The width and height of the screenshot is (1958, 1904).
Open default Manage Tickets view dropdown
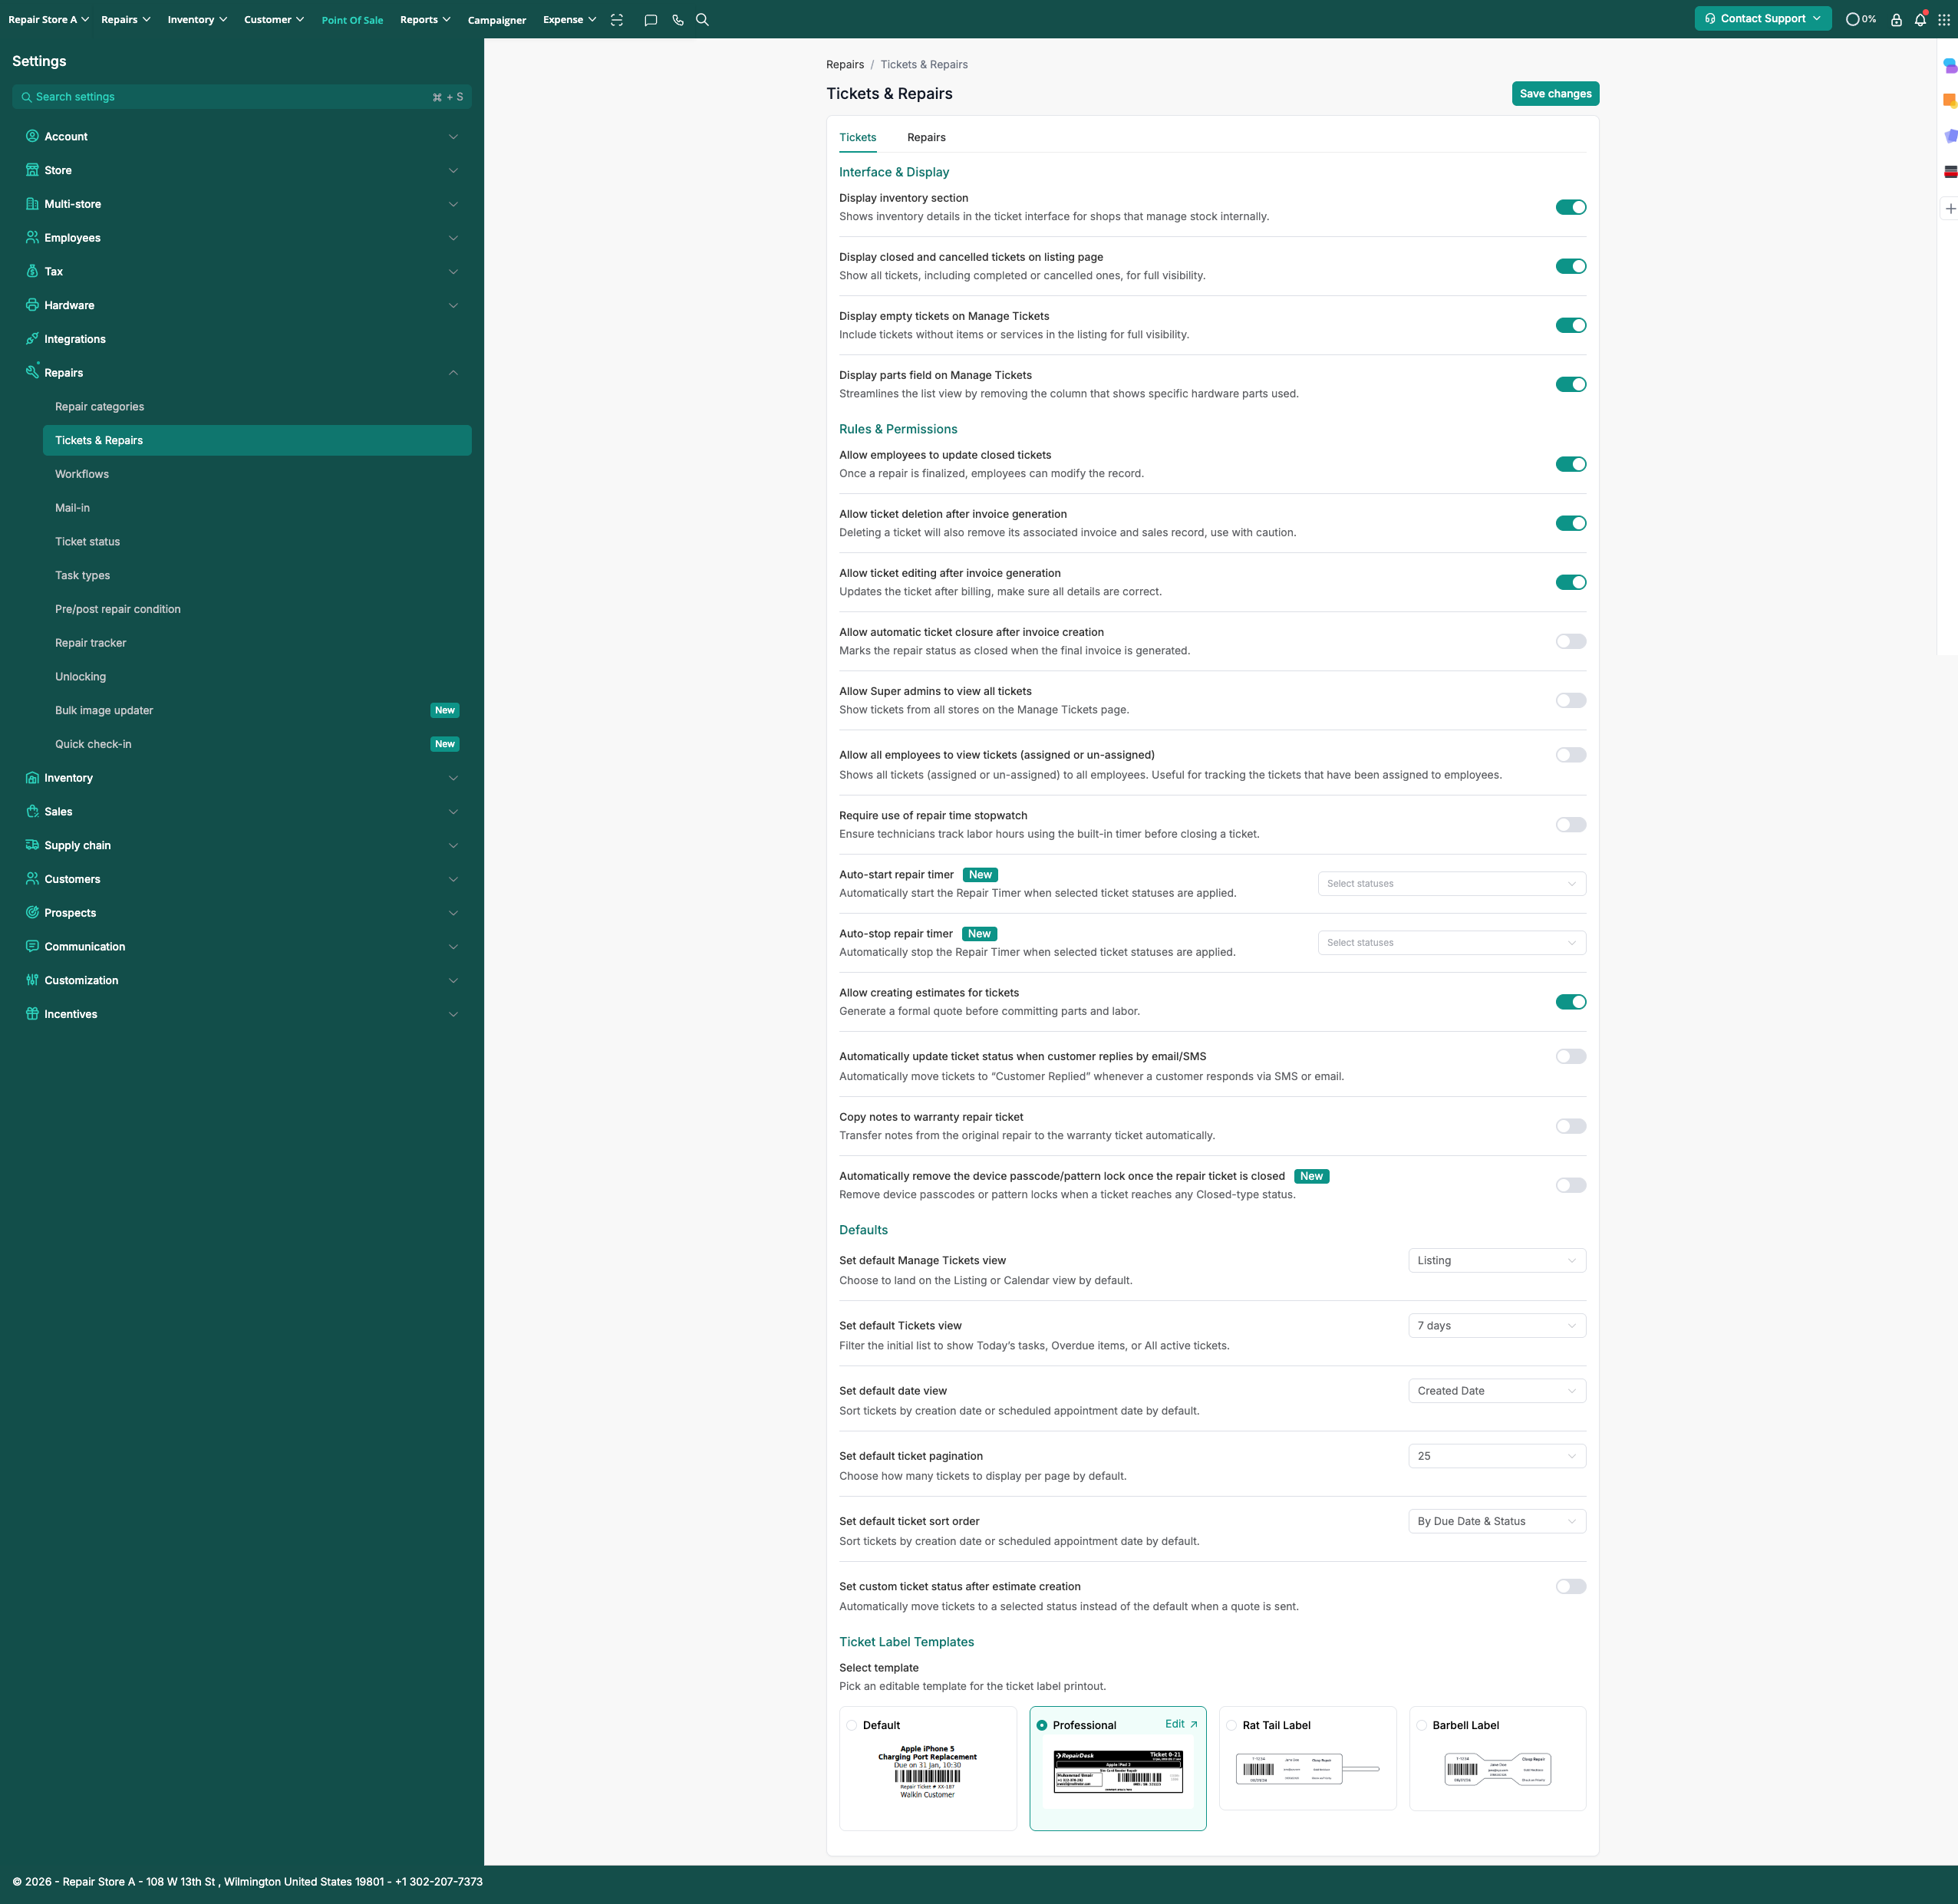pyautogui.click(x=1496, y=1261)
